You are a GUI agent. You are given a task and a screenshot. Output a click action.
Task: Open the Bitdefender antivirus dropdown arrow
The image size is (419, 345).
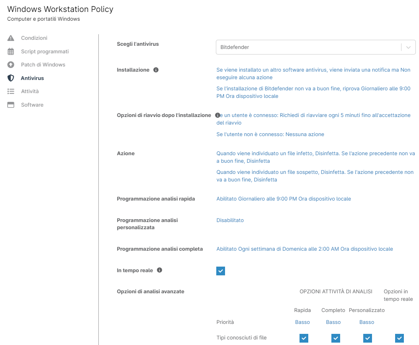[408, 47]
